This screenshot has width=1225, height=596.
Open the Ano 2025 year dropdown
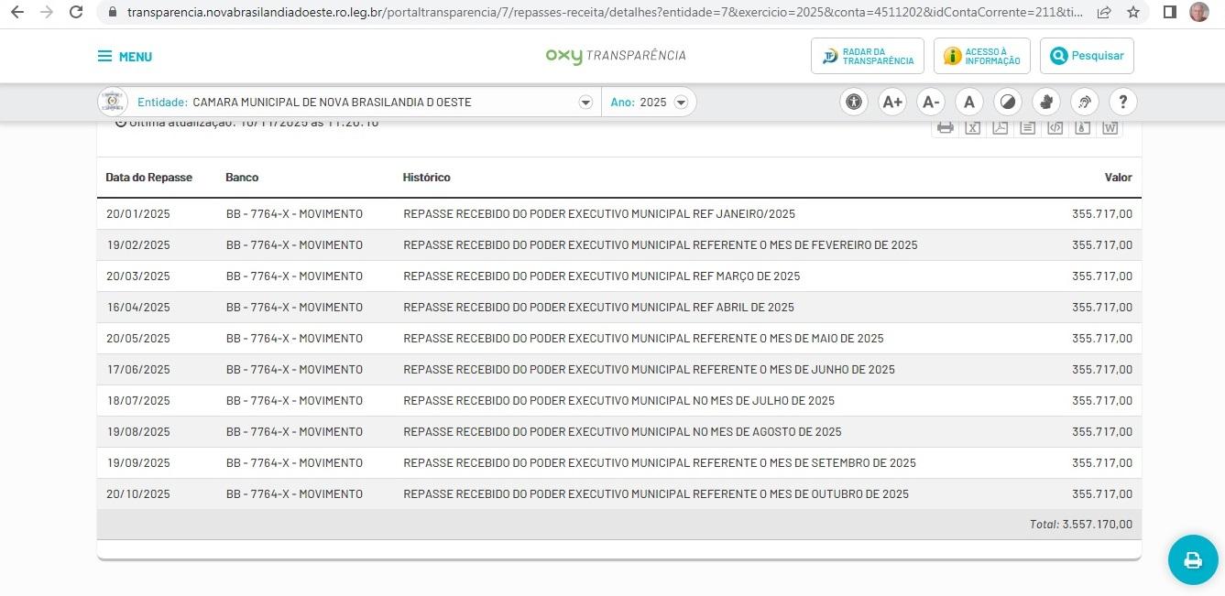click(681, 103)
